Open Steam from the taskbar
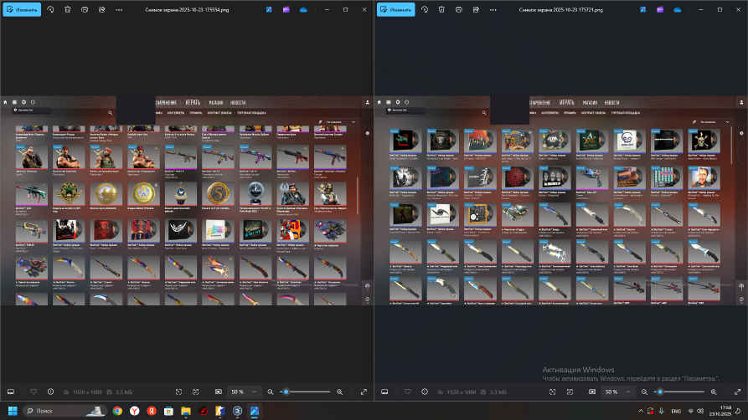 click(x=238, y=411)
